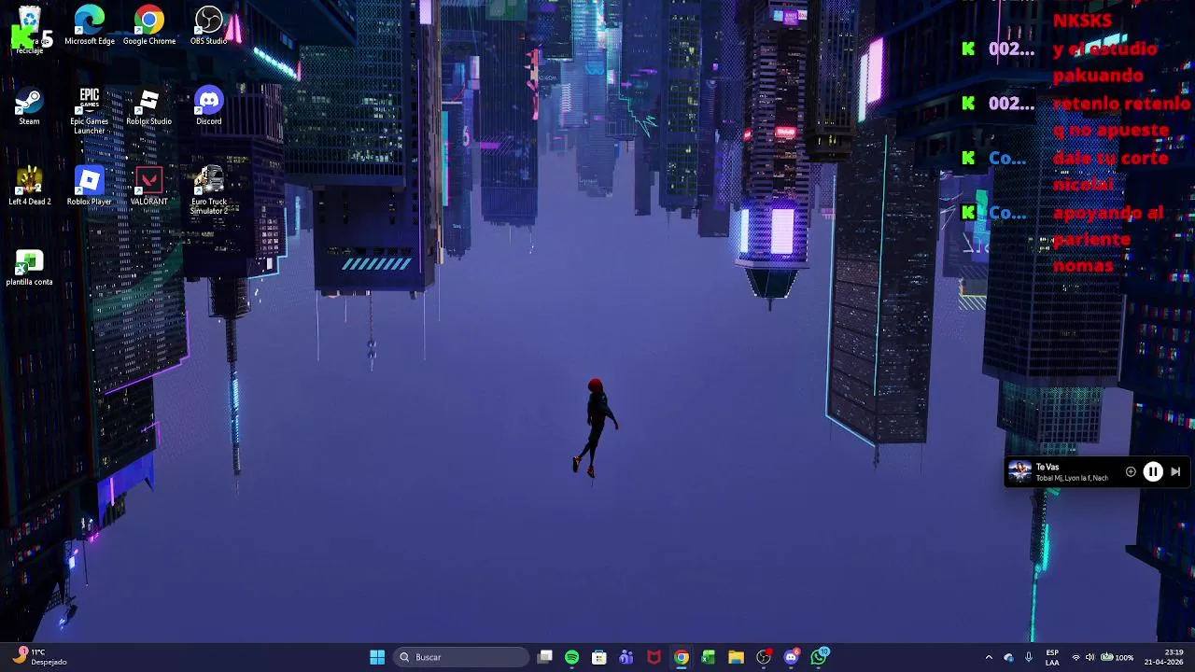Viewport: 1195px width, 672px height.
Task: Open OneDrive cloud tray icon
Action: pos(1008,657)
